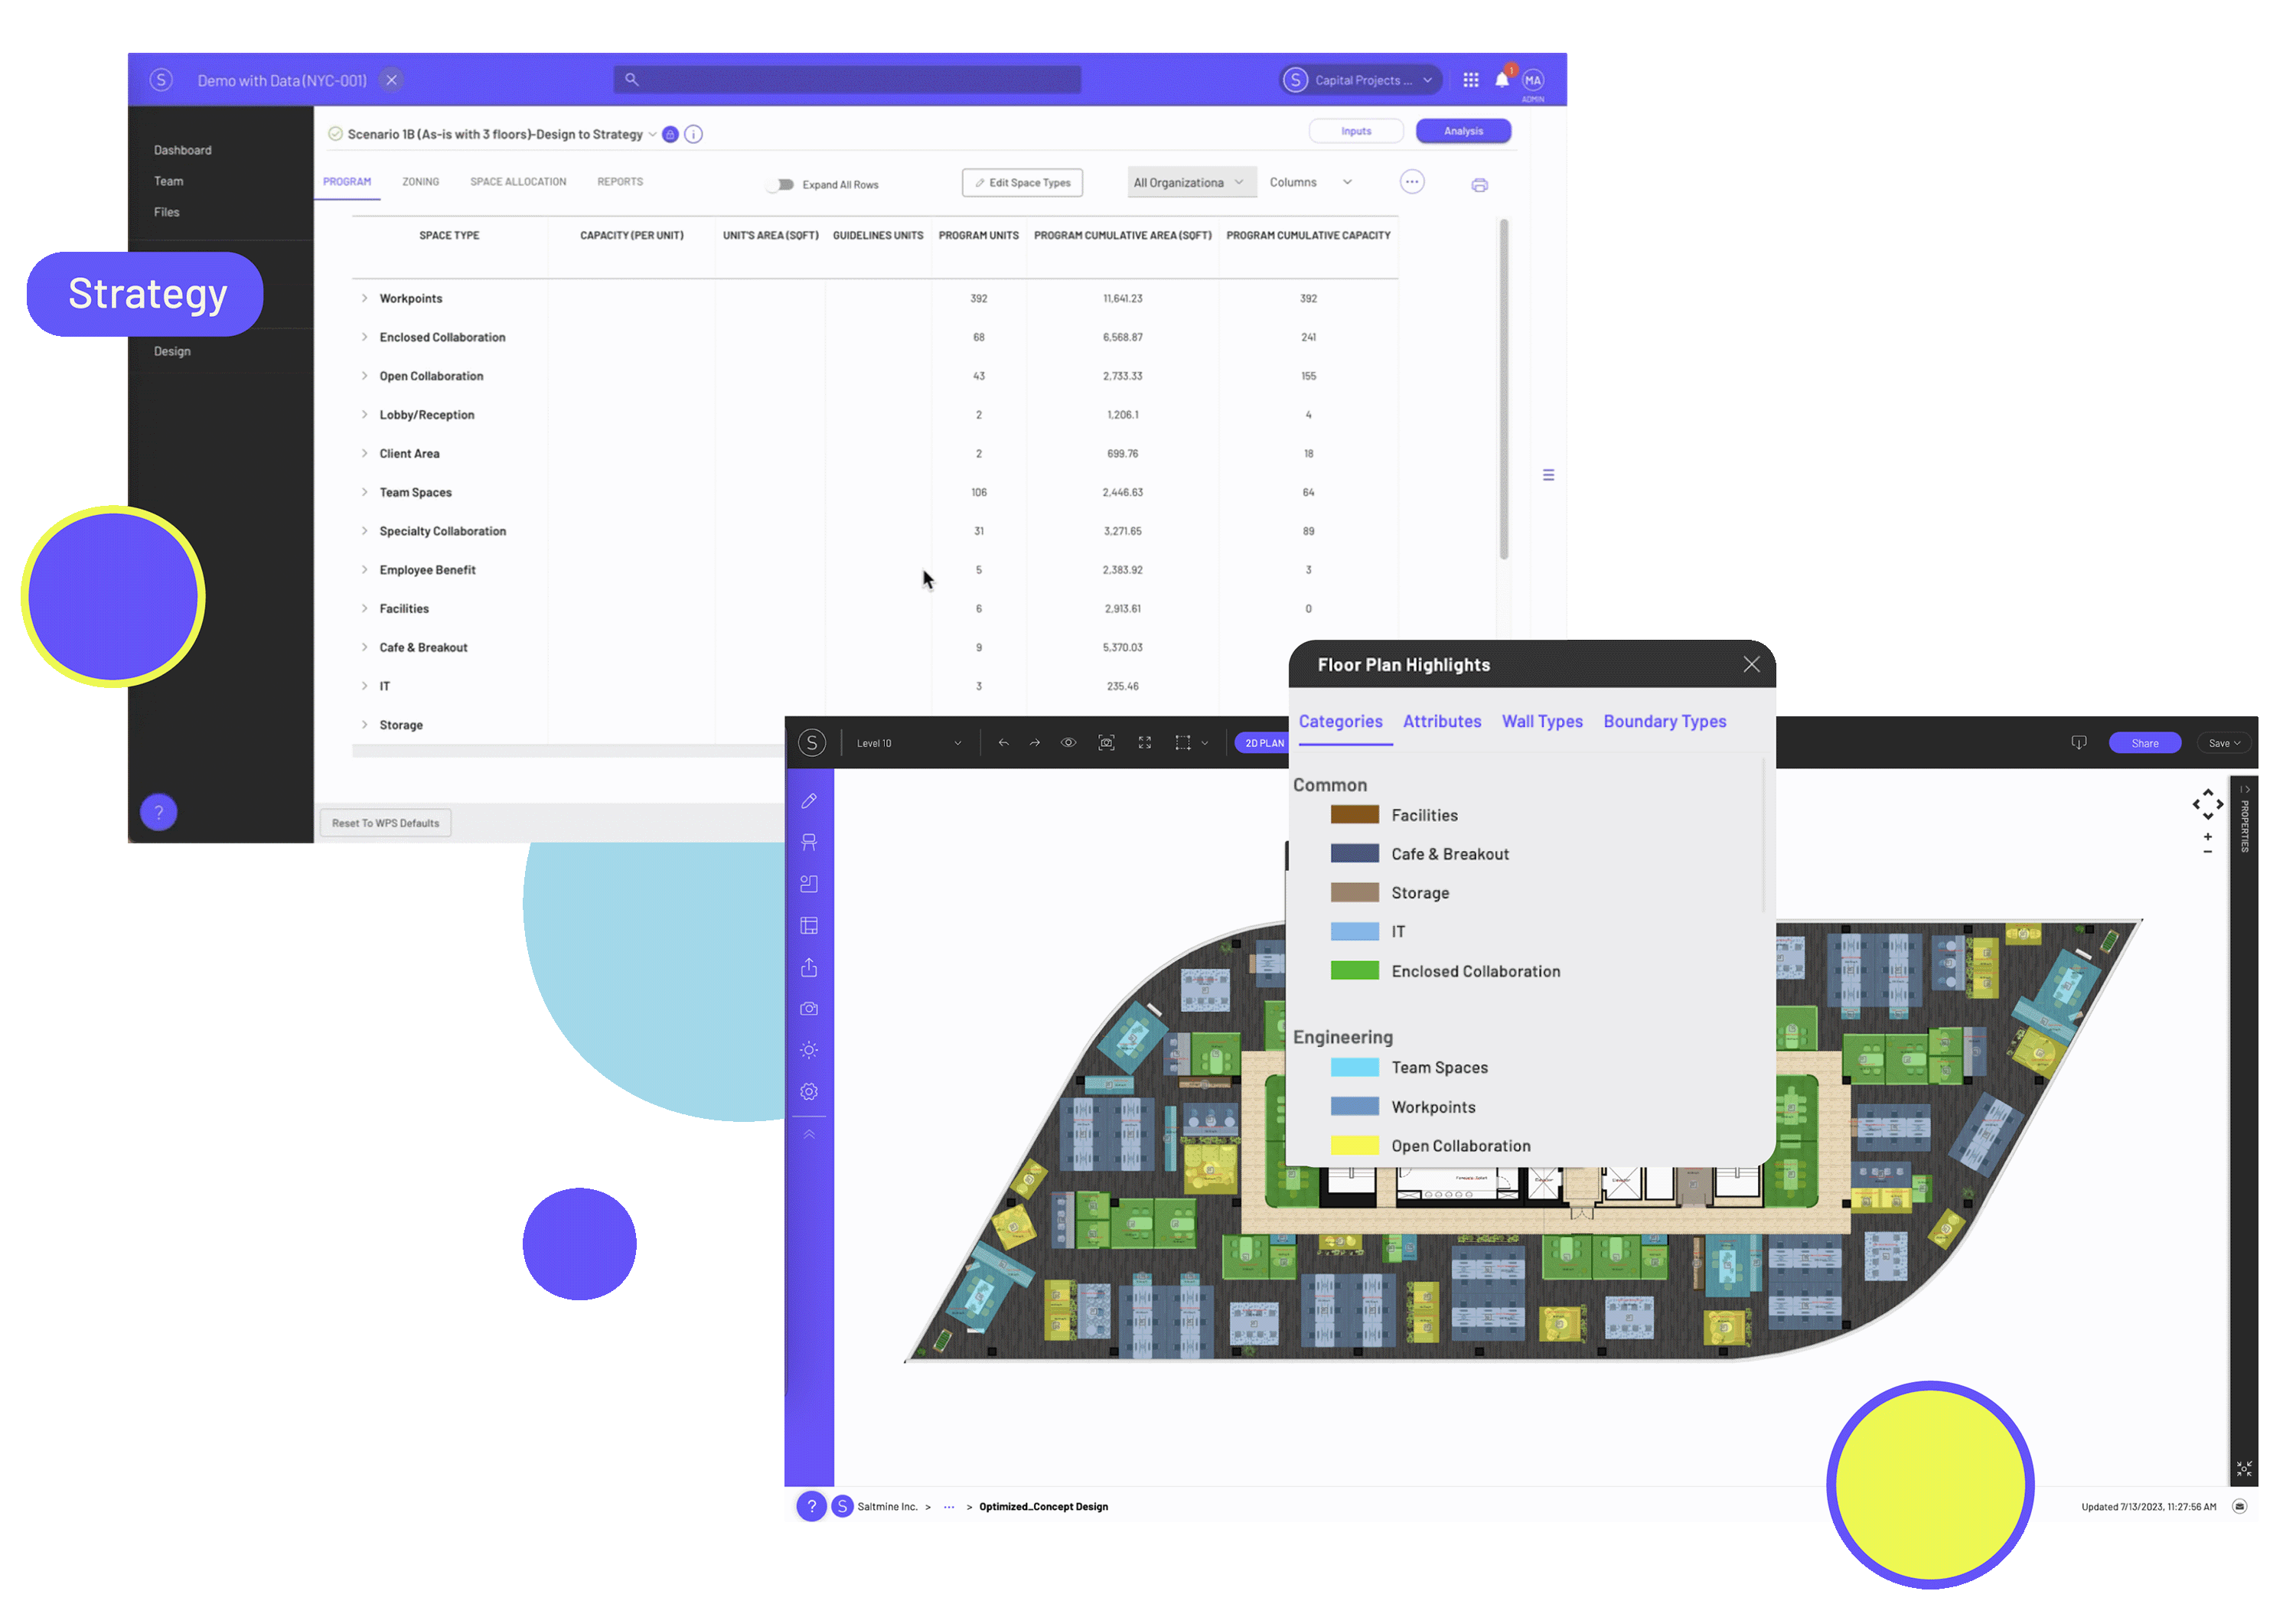Image resolution: width=2296 pixels, height=1614 pixels.
Task: Toggle Analysis view mode on
Action: pos(1463,131)
